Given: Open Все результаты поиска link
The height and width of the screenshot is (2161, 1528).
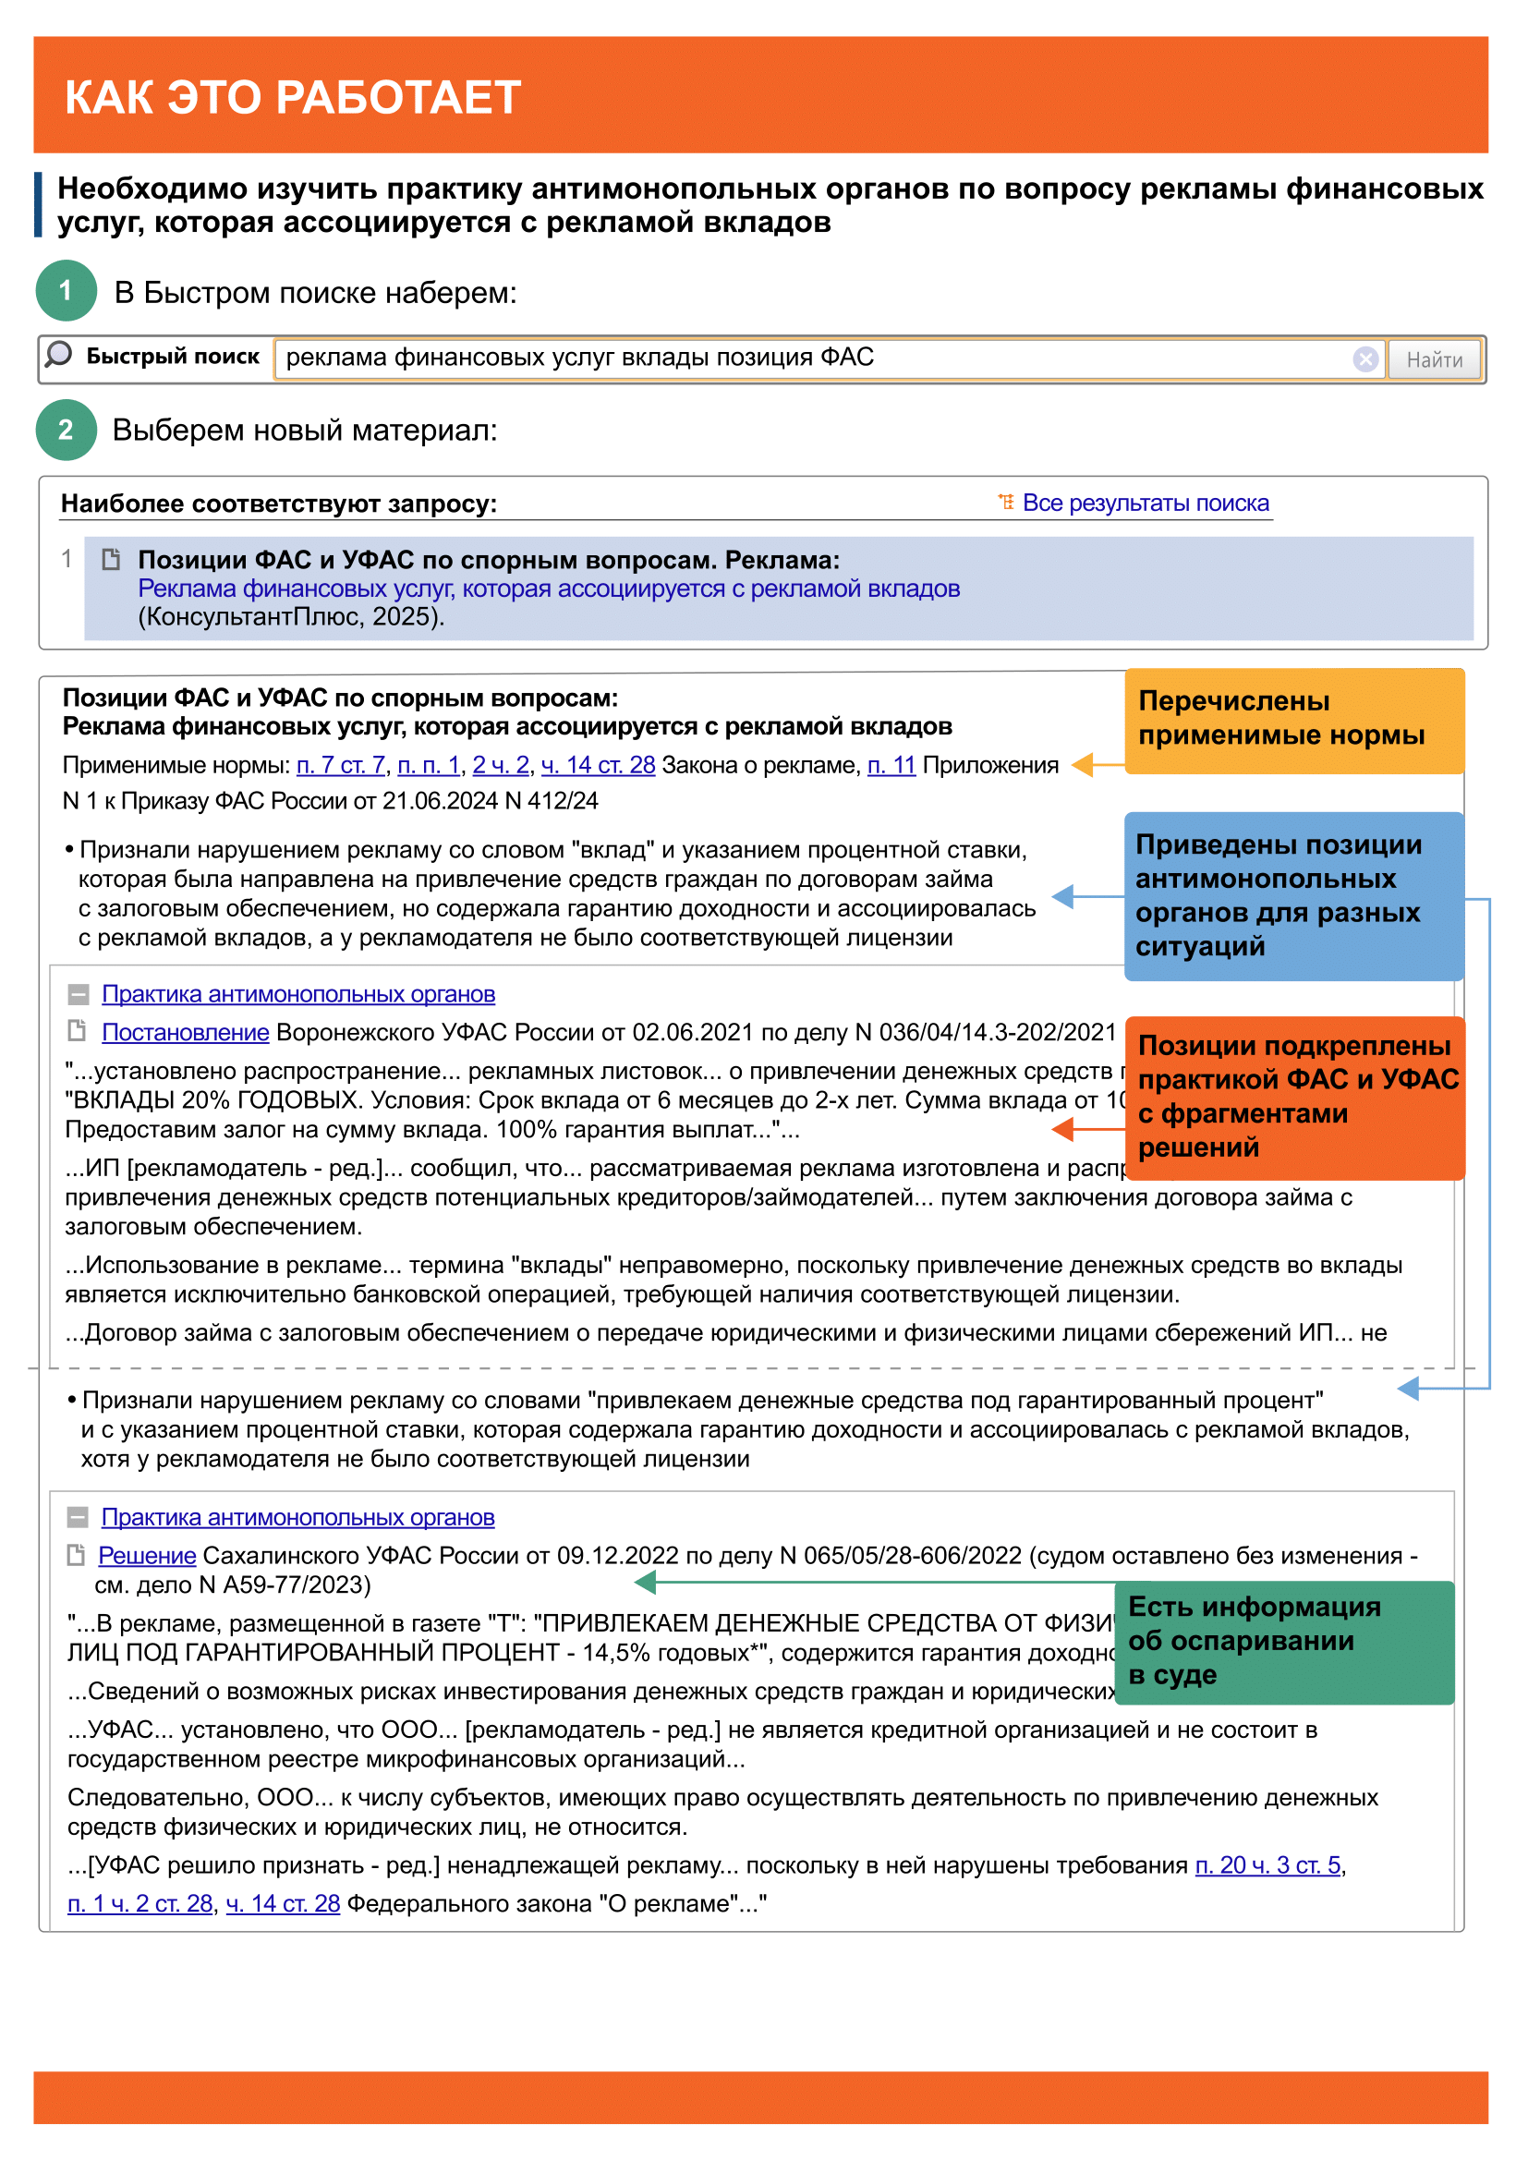Looking at the screenshot, I should coord(1145,503).
